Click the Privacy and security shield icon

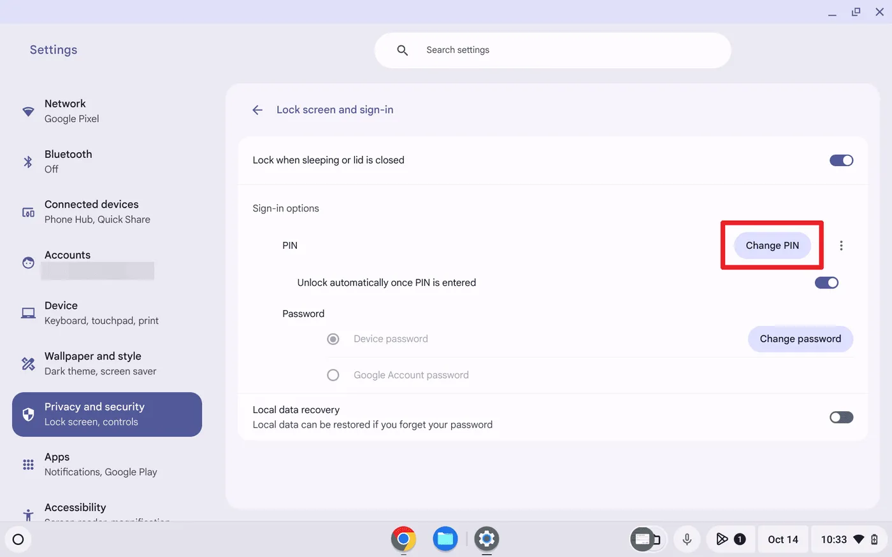click(x=28, y=414)
